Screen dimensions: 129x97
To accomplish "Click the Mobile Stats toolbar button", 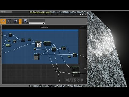I will (x=25, y=21).
